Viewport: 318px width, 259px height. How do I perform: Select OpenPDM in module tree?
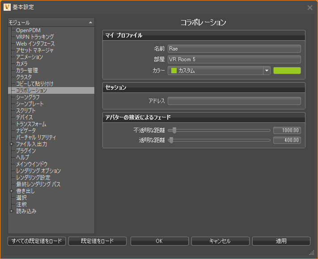tap(28, 30)
